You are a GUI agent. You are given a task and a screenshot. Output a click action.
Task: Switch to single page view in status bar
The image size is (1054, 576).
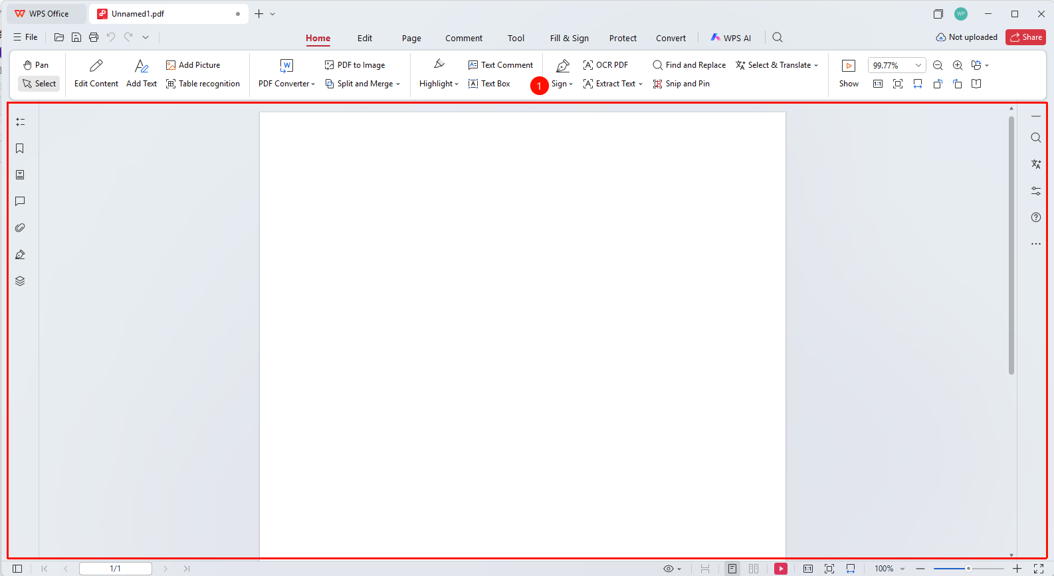[x=732, y=569]
